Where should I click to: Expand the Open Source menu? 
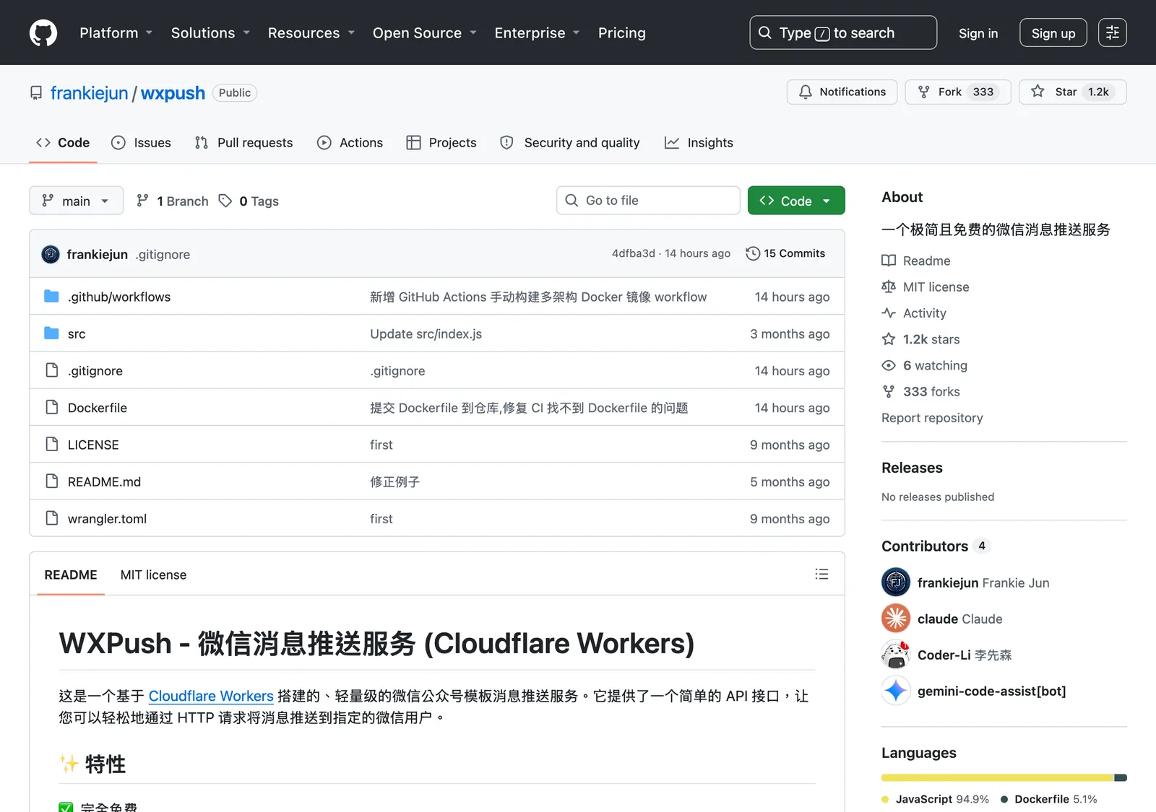[425, 32]
